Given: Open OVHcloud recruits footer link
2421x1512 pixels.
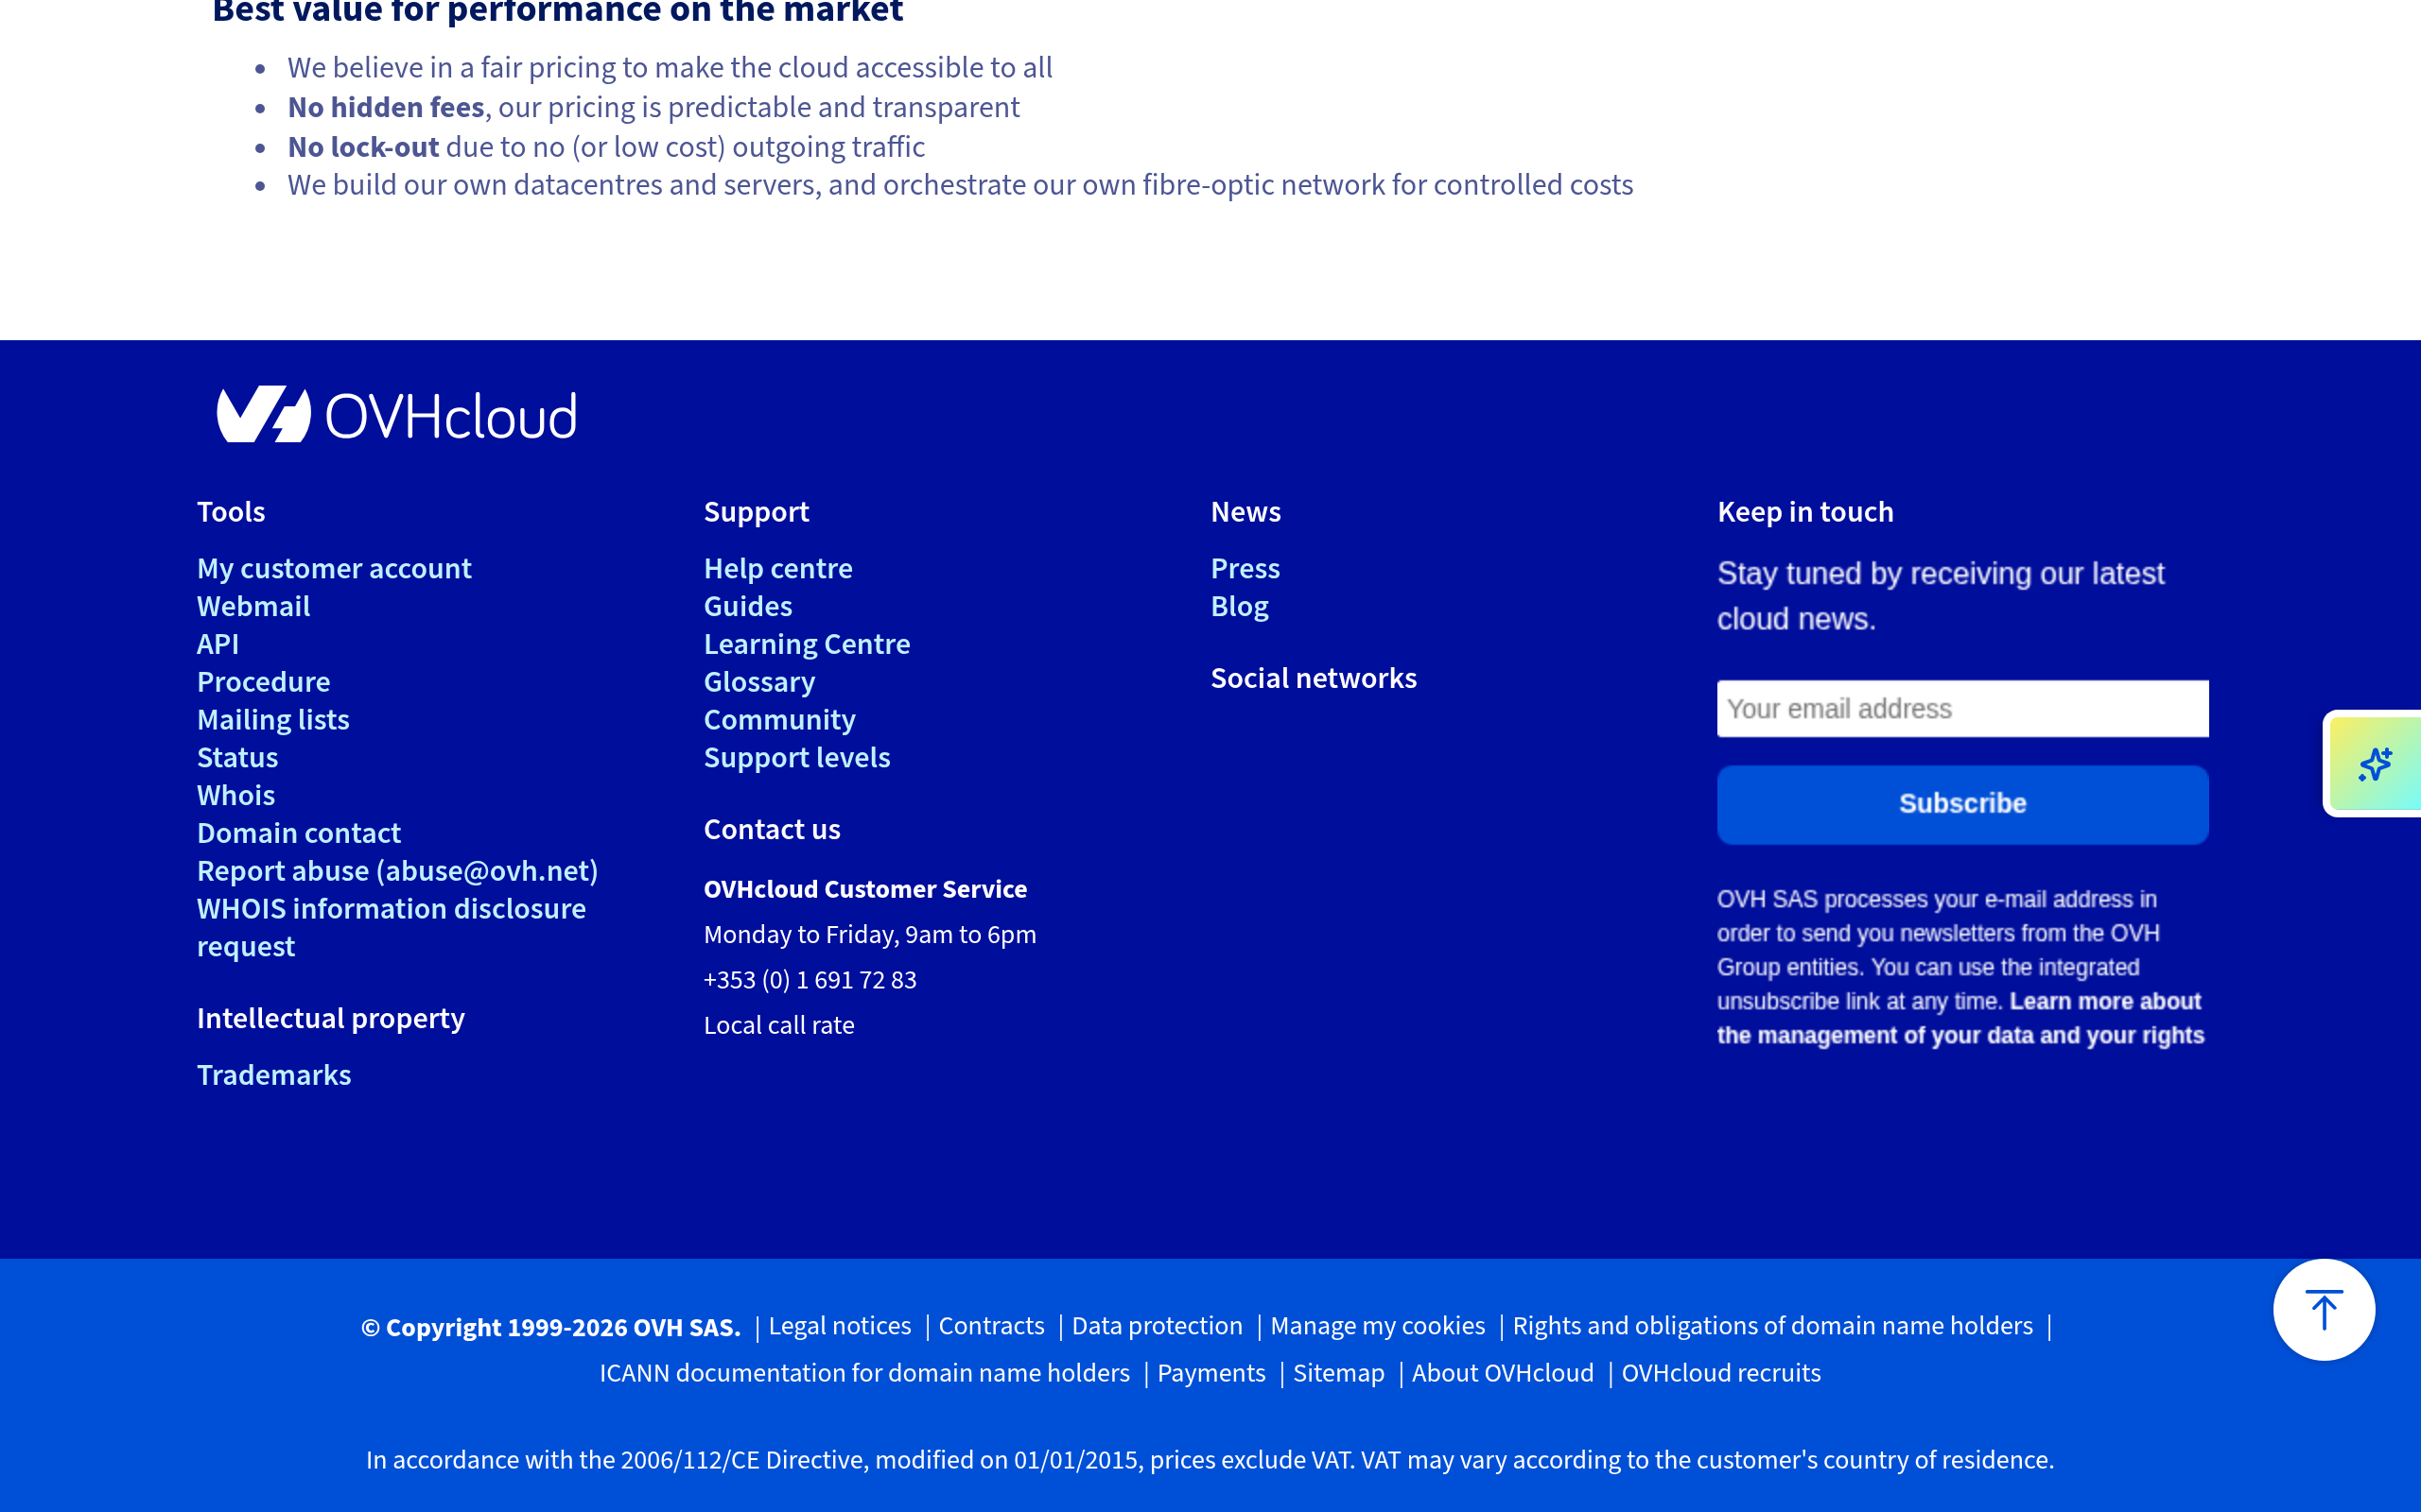Looking at the screenshot, I should tap(1721, 1373).
